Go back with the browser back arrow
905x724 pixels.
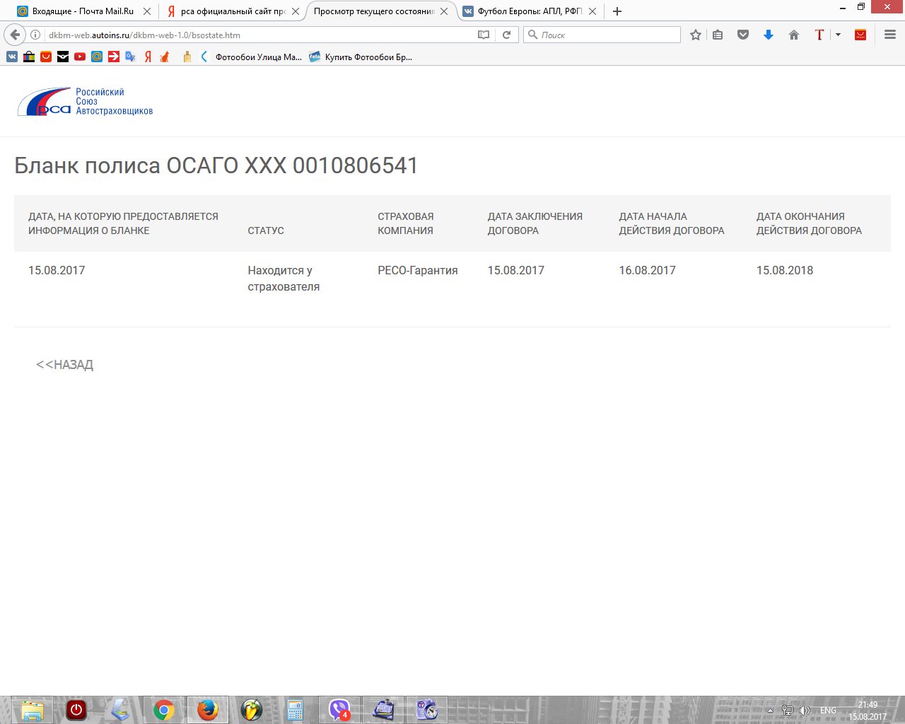[x=15, y=35]
